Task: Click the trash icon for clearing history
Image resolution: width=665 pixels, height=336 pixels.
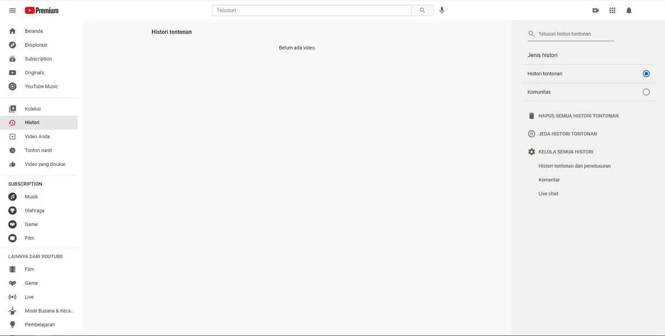Action: pyautogui.click(x=532, y=115)
